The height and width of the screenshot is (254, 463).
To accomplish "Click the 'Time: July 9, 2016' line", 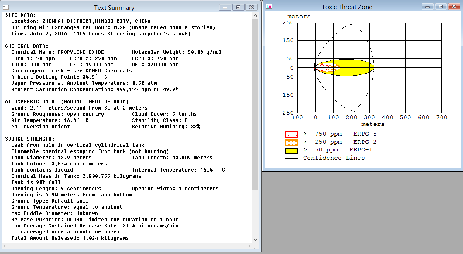I will (101, 34).
